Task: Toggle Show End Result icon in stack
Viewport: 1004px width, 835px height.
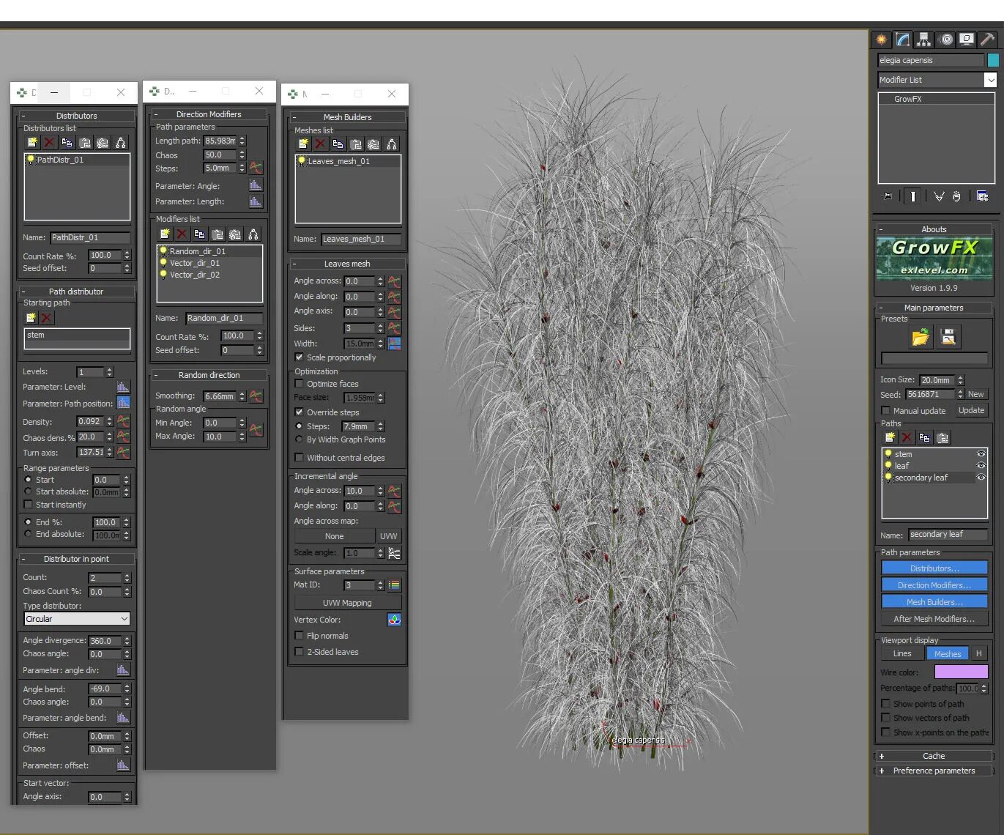Action: pyautogui.click(x=912, y=196)
